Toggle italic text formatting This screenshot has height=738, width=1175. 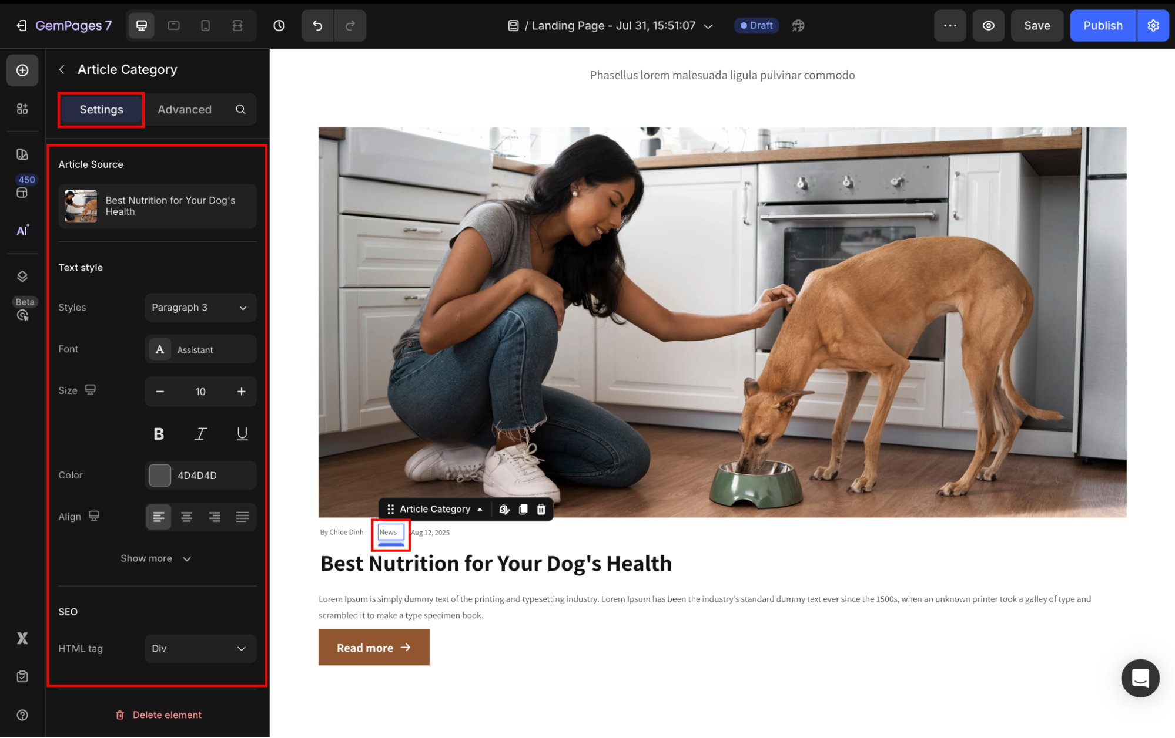click(200, 434)
